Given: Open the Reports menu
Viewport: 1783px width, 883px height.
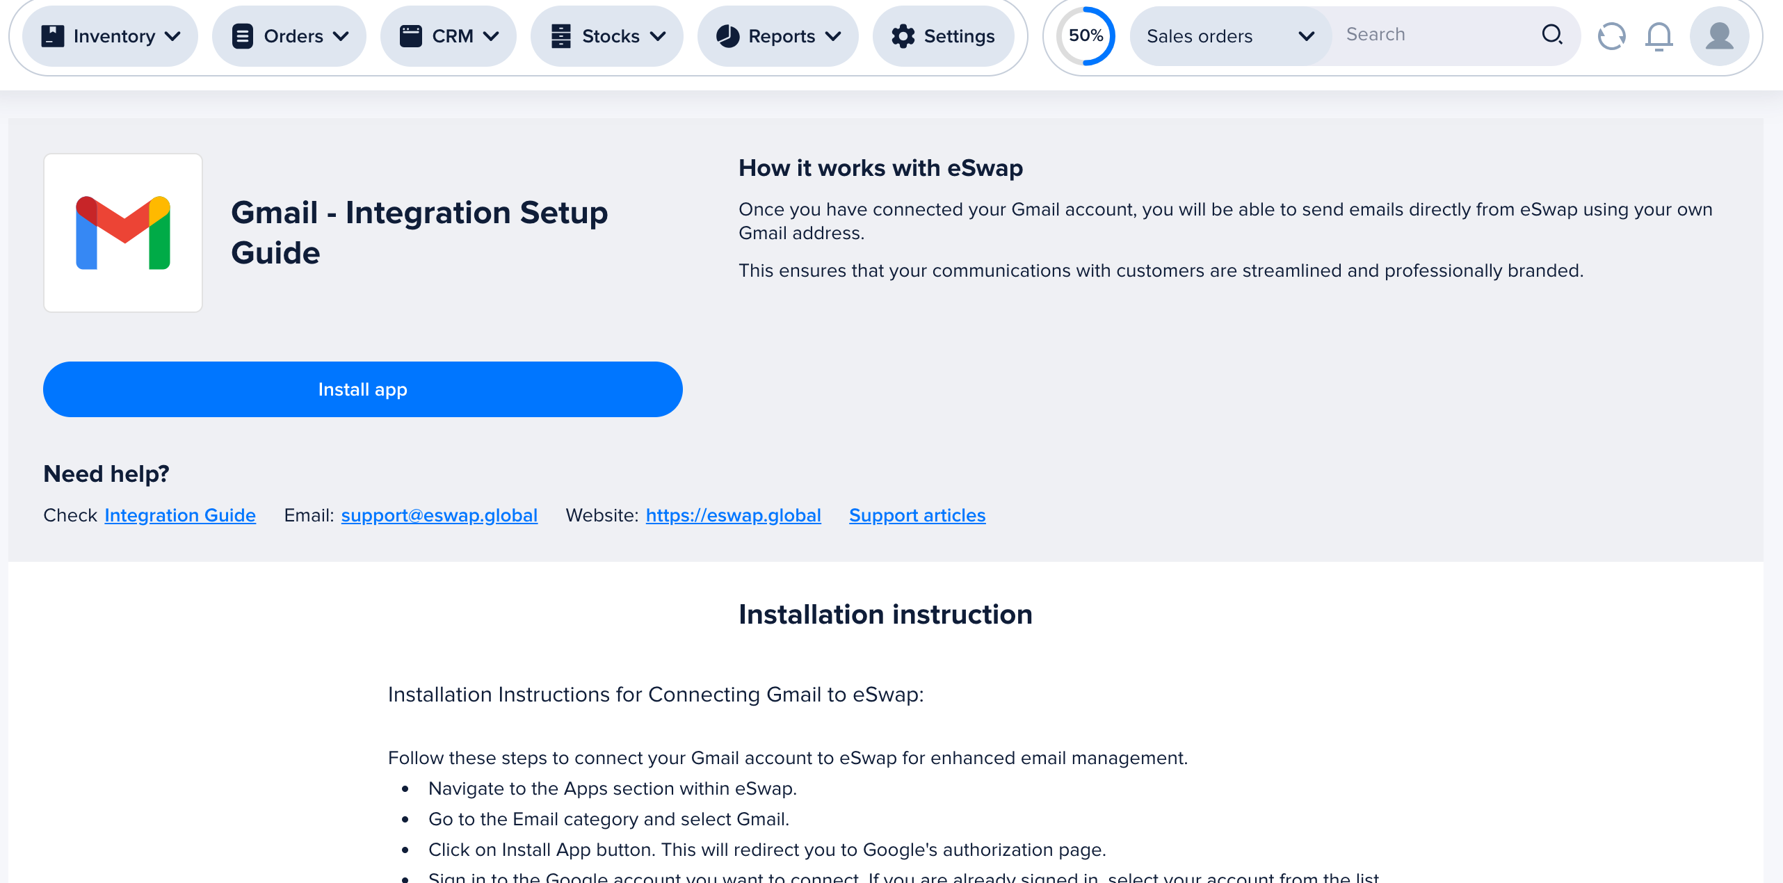Looking at the screenshot, I should tap(778, 36).
